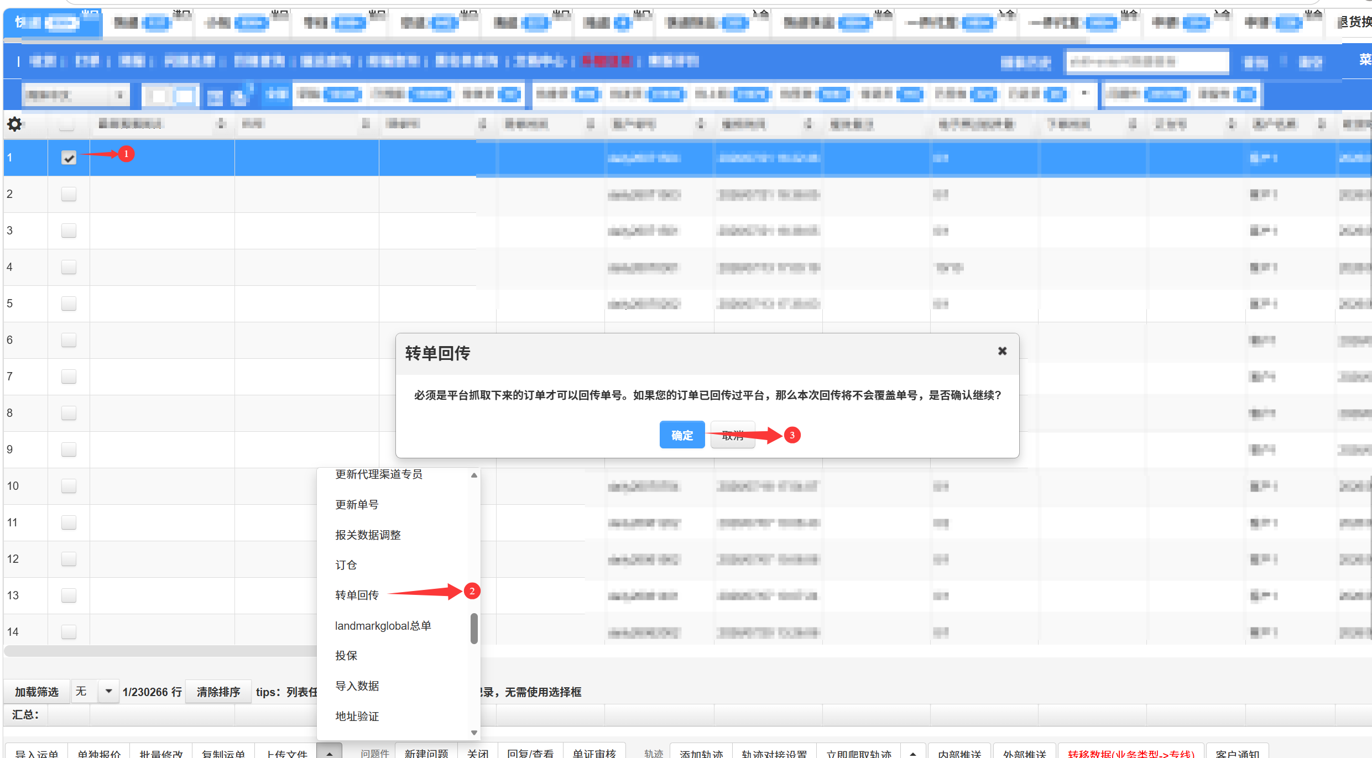Screen dimensions: 1372x758
Task: Check the box for row 5
Action: click(69, 304)
